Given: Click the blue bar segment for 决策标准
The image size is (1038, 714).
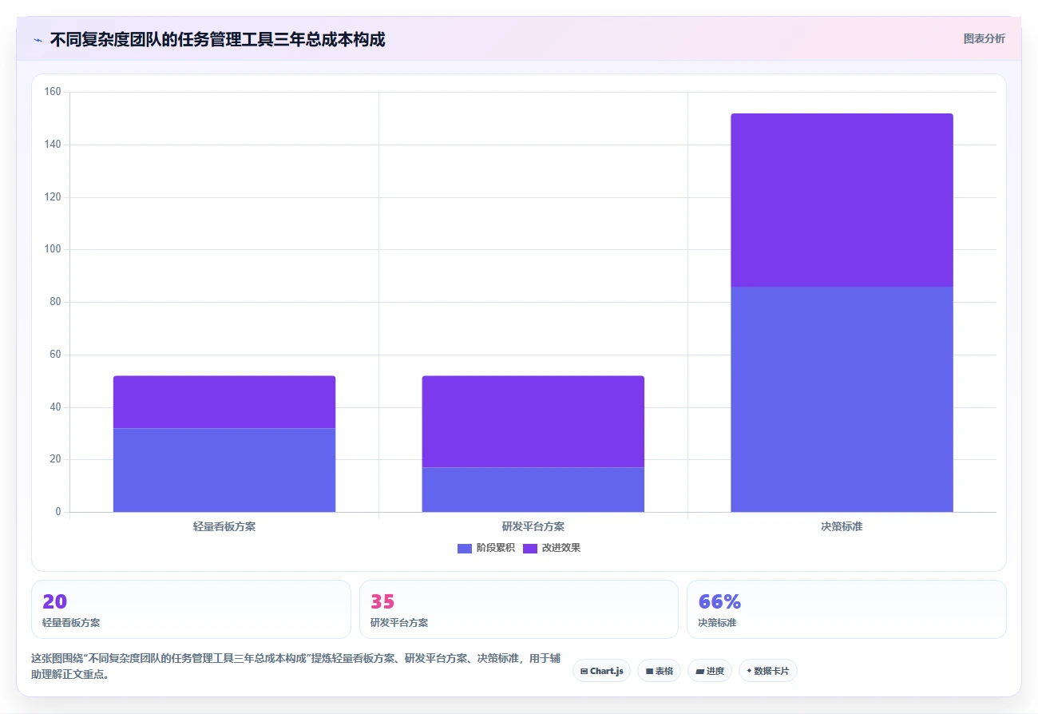Looking at the screenshot, I should coord(842,399).
